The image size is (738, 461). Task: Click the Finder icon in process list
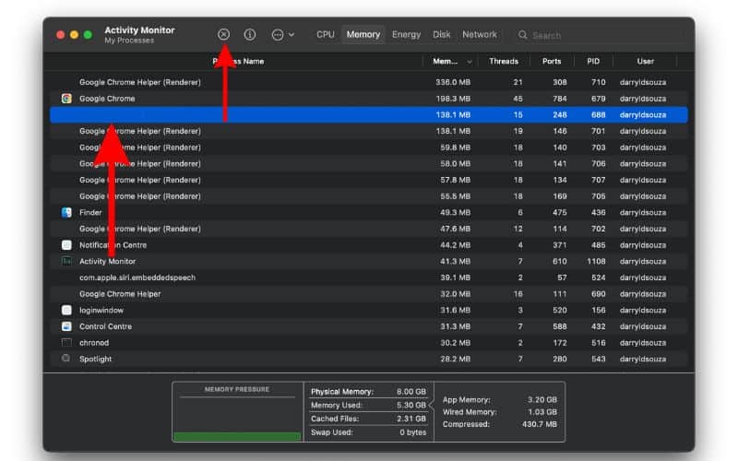click(66, 212)
